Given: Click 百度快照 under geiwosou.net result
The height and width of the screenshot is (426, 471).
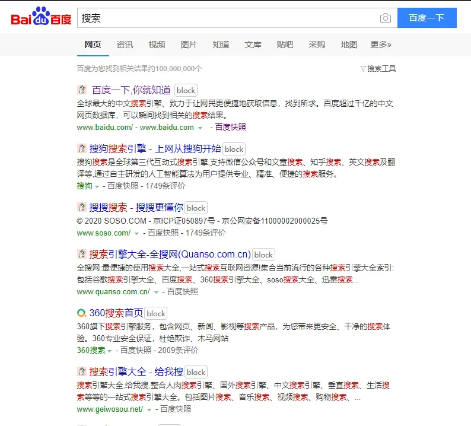Looking at the screenshot, I should click(176, 409).
